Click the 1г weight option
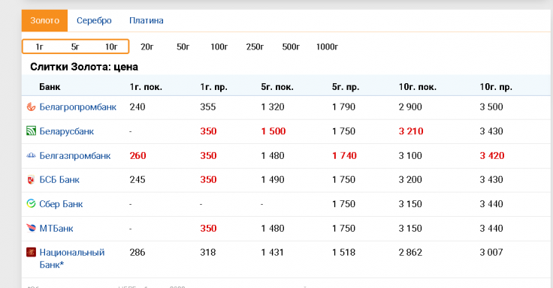 [x=39, y=46]
